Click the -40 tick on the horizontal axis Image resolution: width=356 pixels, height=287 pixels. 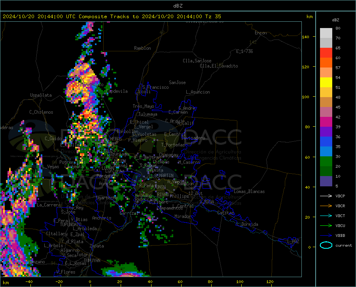pos(29,282)
